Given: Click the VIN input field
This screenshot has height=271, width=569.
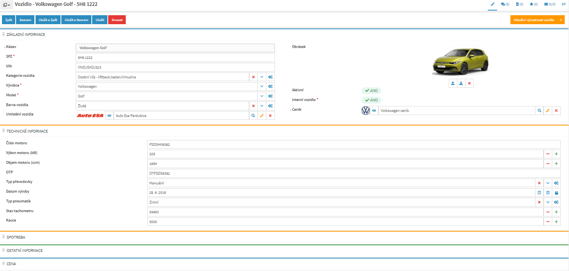Looking at the screenshot, I should 175,67.
